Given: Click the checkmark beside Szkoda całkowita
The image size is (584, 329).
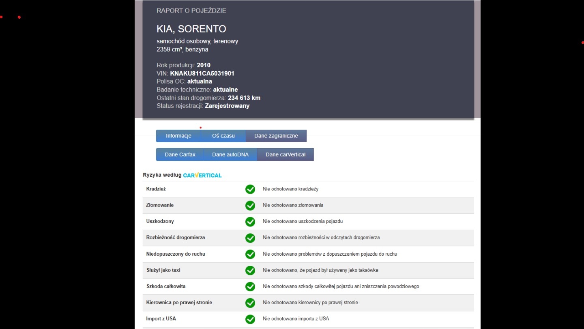Looking at the screenshot, I should [250, 286].
